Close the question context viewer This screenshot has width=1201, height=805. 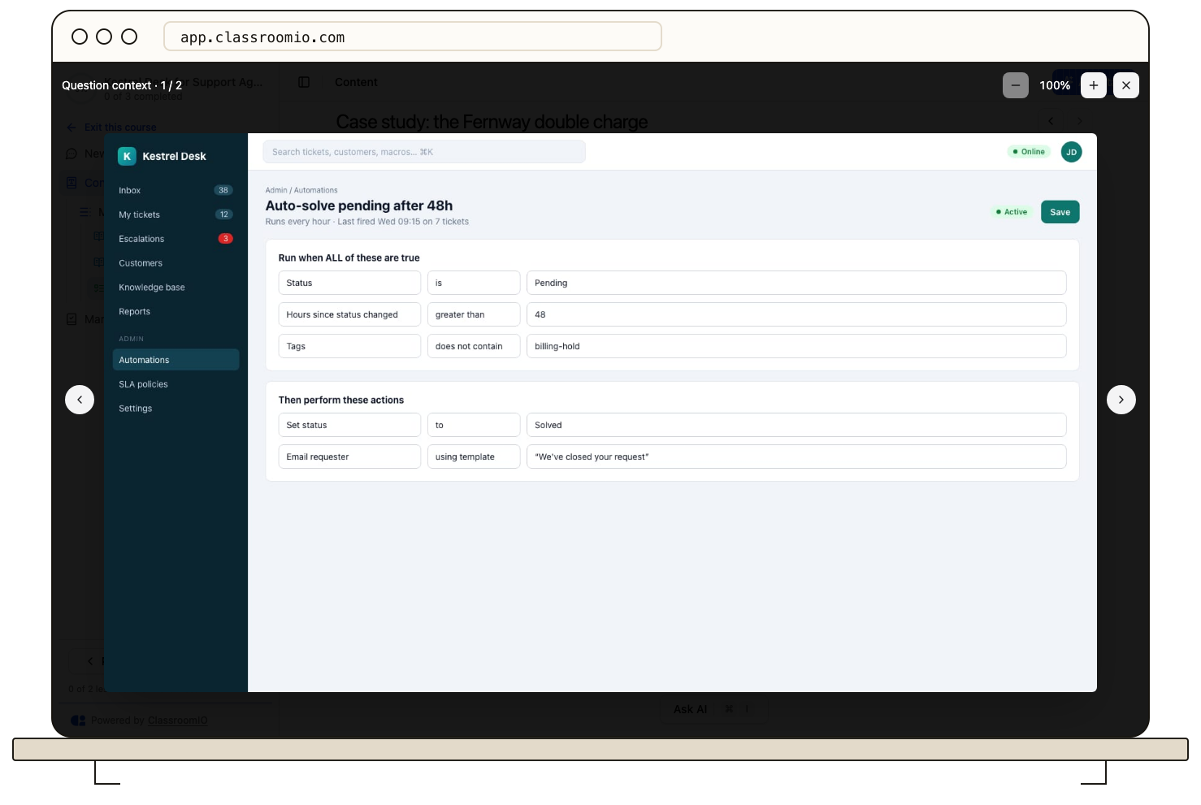(1126, 85)
